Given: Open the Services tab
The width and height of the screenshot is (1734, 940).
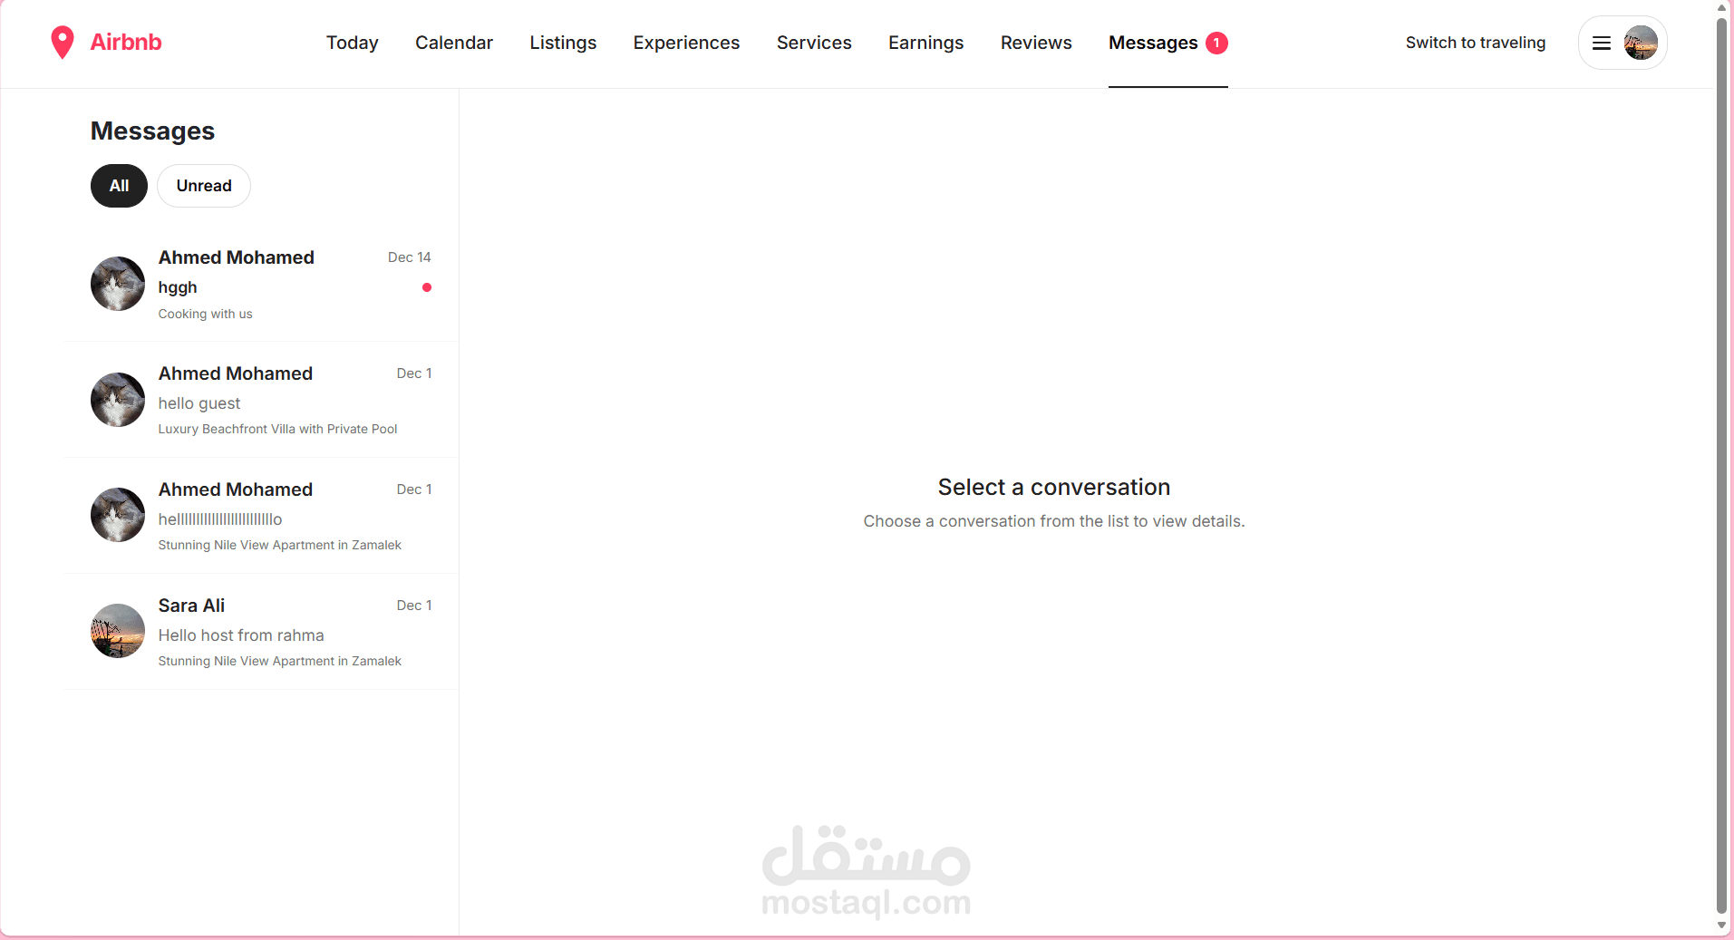Looking at the screenshot, I should [814, 43].
